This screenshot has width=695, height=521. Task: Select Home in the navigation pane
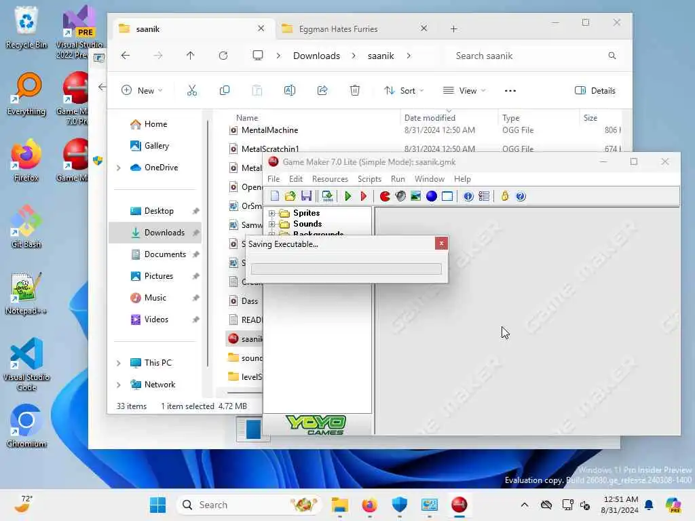click(155, 124)
